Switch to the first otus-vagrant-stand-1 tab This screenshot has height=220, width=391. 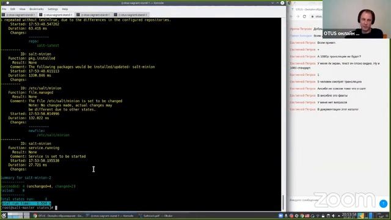pos(19,15)
